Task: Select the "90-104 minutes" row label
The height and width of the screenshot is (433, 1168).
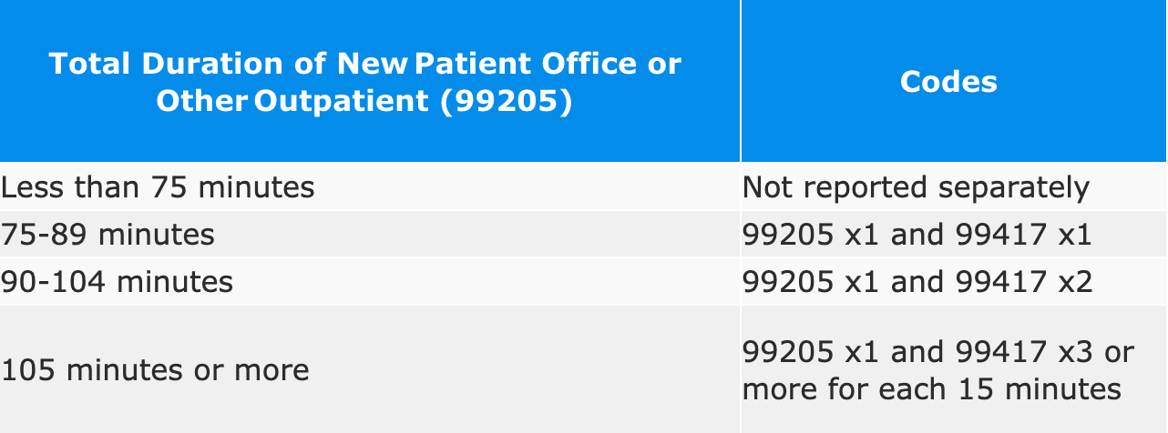Action: point(117,282)
